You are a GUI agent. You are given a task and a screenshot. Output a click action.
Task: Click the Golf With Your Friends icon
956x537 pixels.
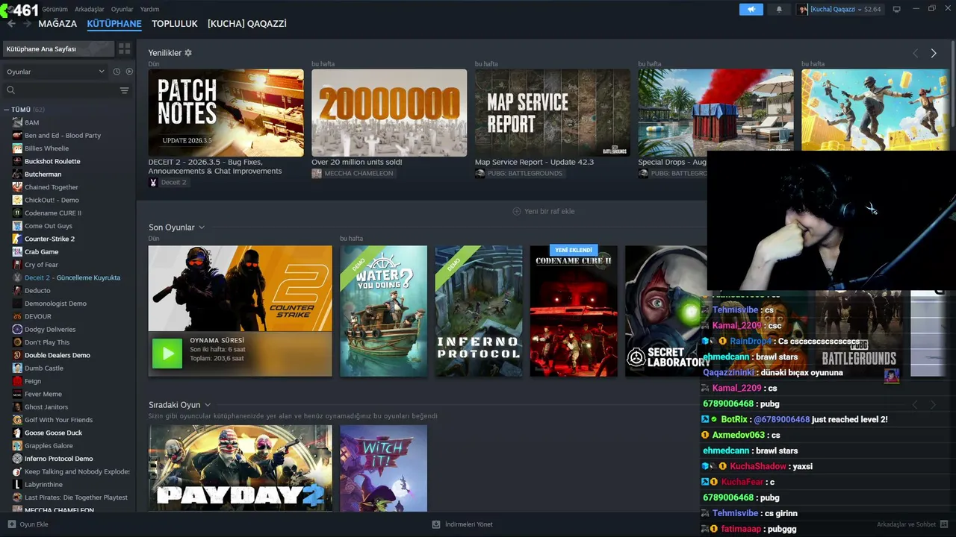pos(17,420)
